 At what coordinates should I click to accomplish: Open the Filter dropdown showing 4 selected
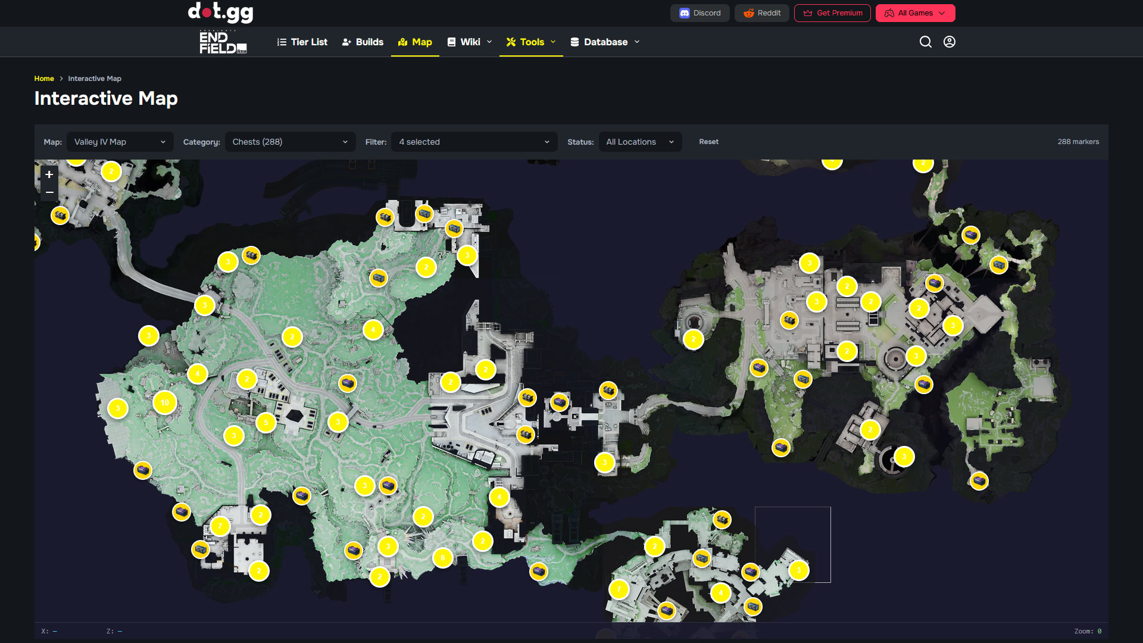pyautogui.click(x=474, y=142)
